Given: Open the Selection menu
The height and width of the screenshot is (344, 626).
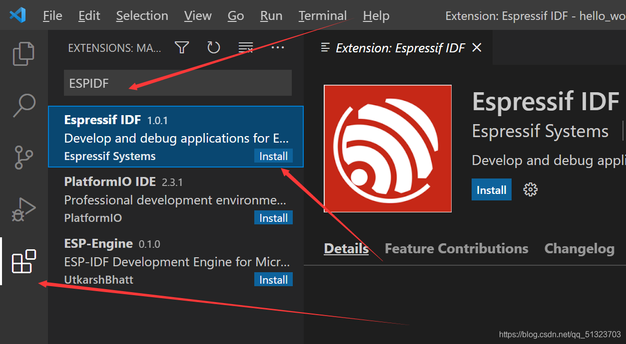Looking at the screenshot, I should (x=142, y=16).
